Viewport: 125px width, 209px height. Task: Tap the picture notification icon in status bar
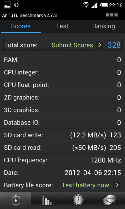pos(7,5)
